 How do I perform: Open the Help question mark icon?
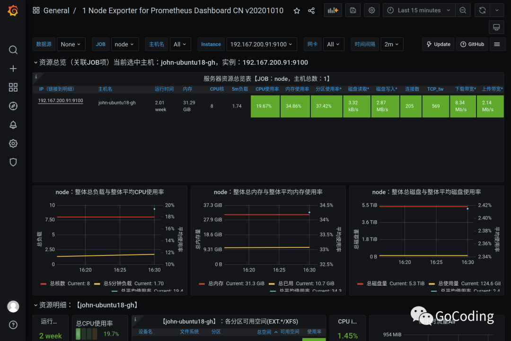pos(13,325)
